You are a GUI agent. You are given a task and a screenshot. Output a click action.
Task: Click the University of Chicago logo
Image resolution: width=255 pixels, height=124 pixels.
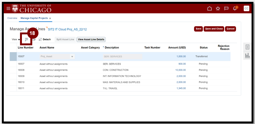tap(32, 8)
